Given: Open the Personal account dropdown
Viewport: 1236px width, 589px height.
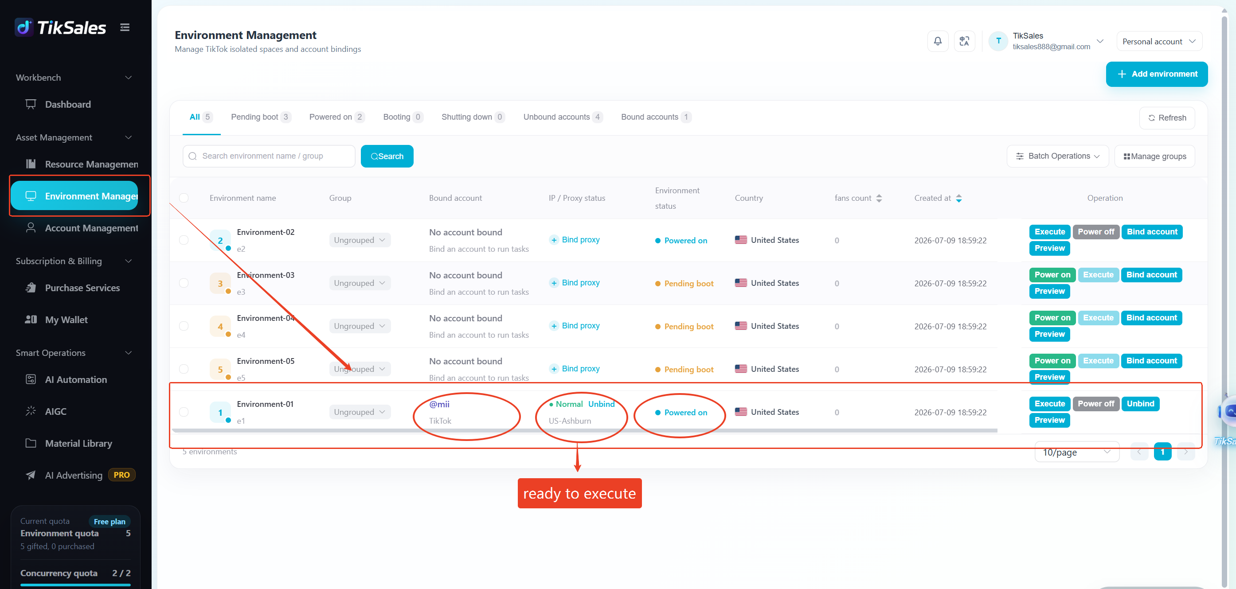Looking at the screenshot, I should (x=1159, y=41).
